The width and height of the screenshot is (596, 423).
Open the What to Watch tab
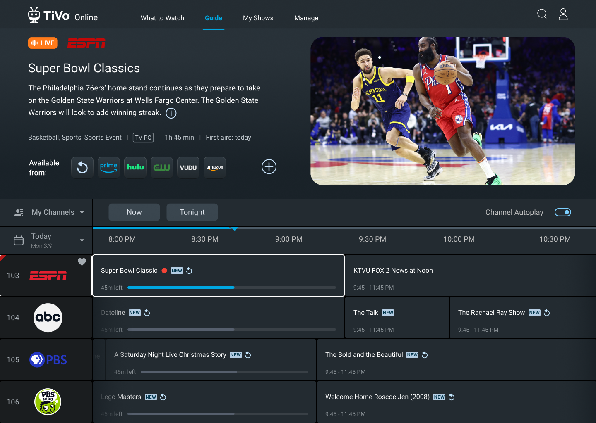162,18
